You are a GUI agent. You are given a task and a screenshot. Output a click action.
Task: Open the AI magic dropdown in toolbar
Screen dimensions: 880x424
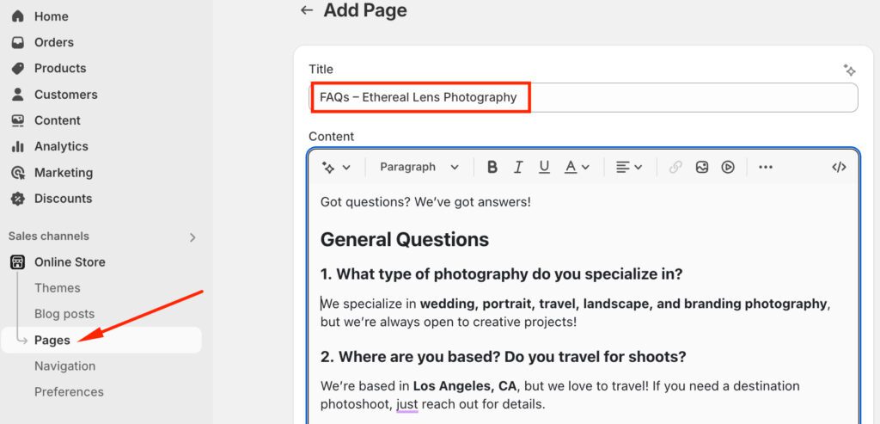coord(336,167)
